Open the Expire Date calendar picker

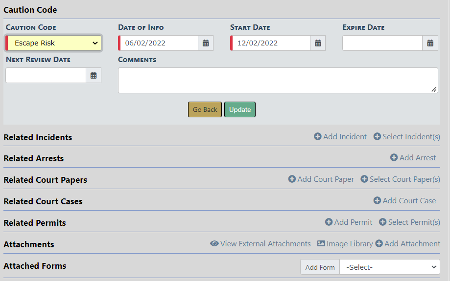430,43
